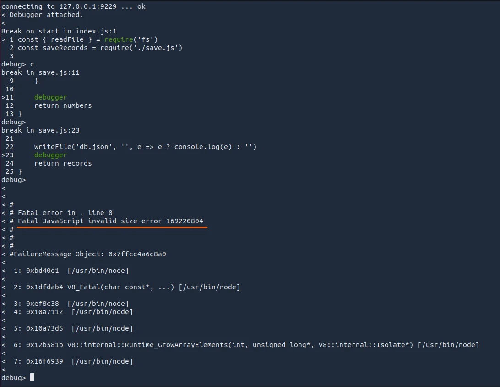Click the error number 169220804
Viewport: 500px width, 387px height.
pyautogui.click(x=185, y=221)
